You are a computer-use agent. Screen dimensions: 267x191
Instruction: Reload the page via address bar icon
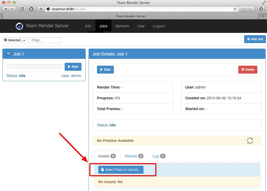point(235,9)
